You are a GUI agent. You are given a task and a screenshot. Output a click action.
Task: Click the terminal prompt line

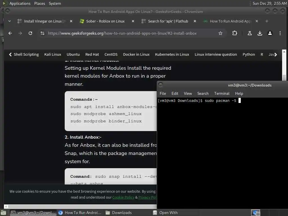[x=199, y=100]
